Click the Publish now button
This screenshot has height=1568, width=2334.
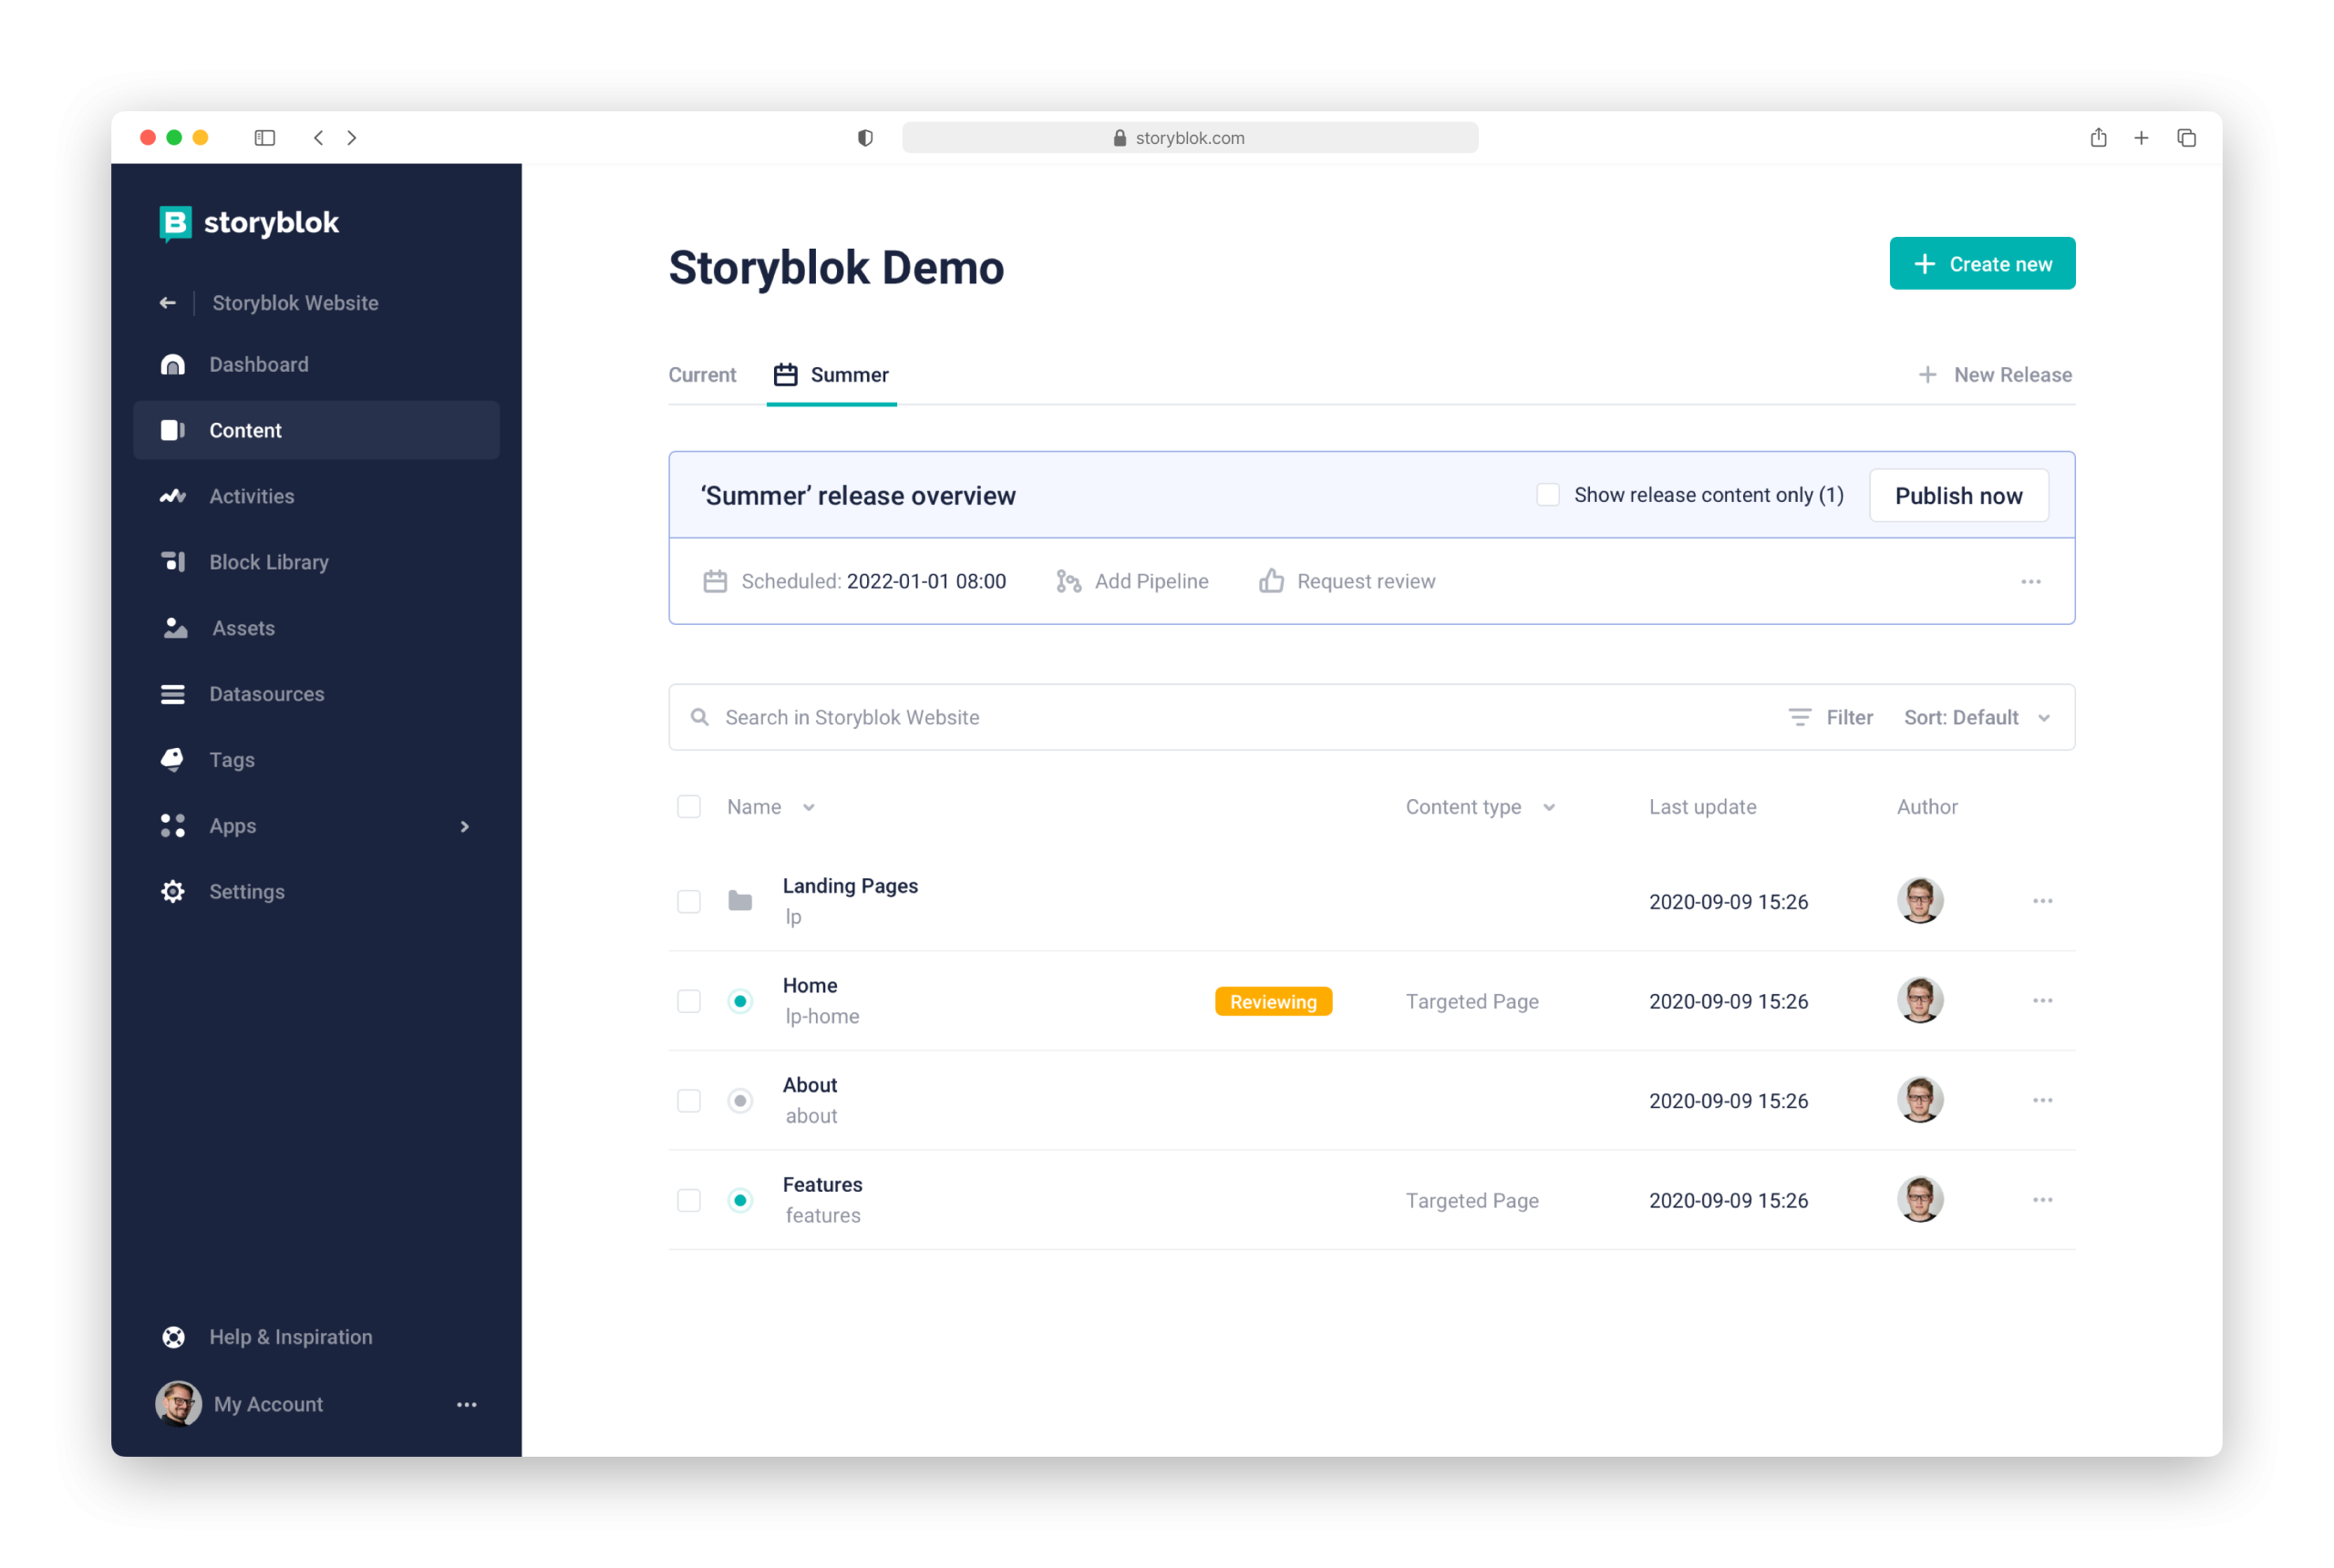(1957, 495)
